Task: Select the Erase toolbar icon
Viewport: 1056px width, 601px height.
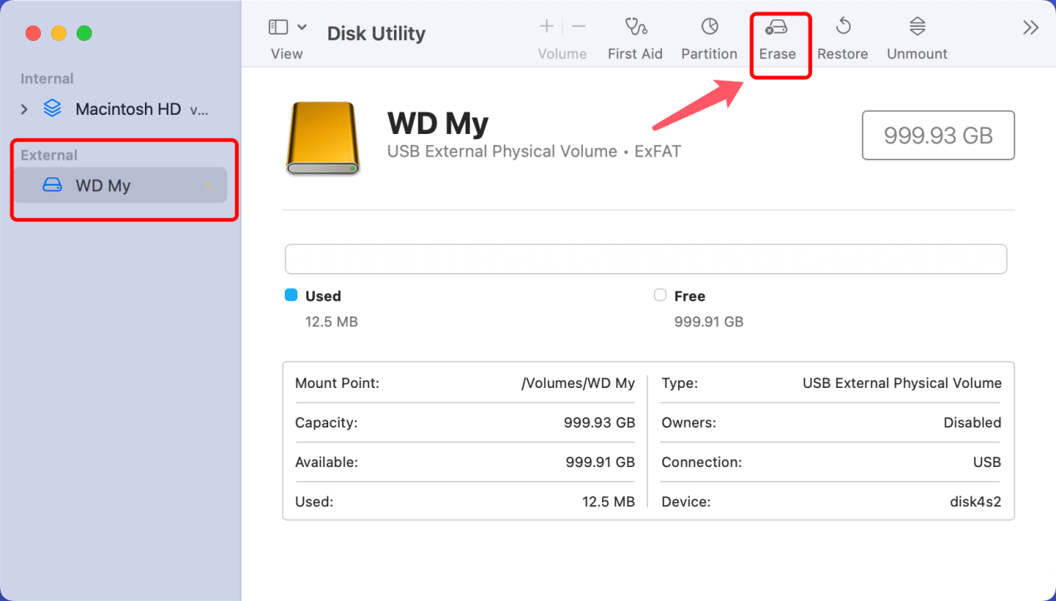Action: coord(779,35)
